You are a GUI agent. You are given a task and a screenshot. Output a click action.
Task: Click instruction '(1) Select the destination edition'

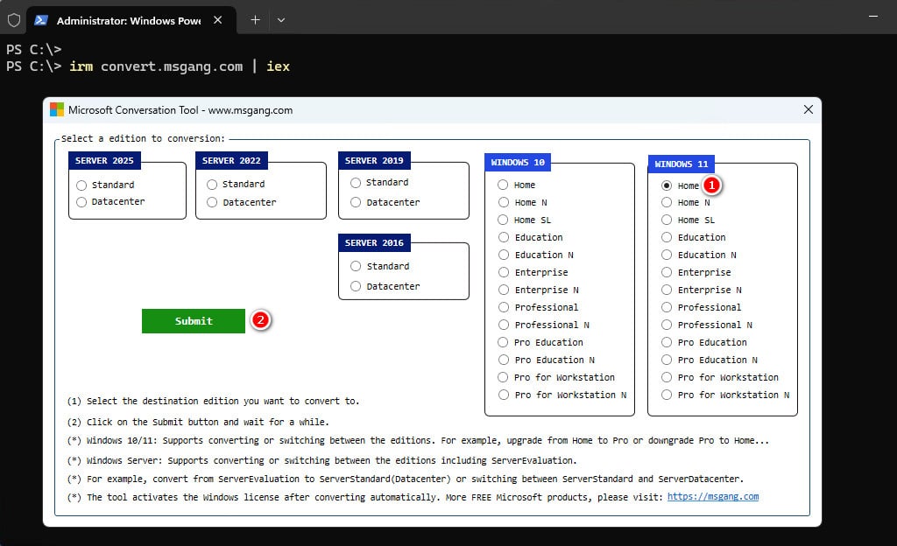pos(214,401)
